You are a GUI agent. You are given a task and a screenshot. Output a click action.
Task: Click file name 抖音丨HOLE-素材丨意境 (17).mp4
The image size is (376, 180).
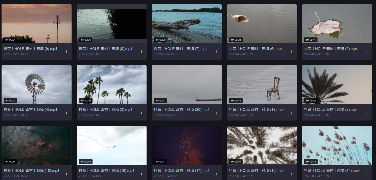tap(182, 170)
